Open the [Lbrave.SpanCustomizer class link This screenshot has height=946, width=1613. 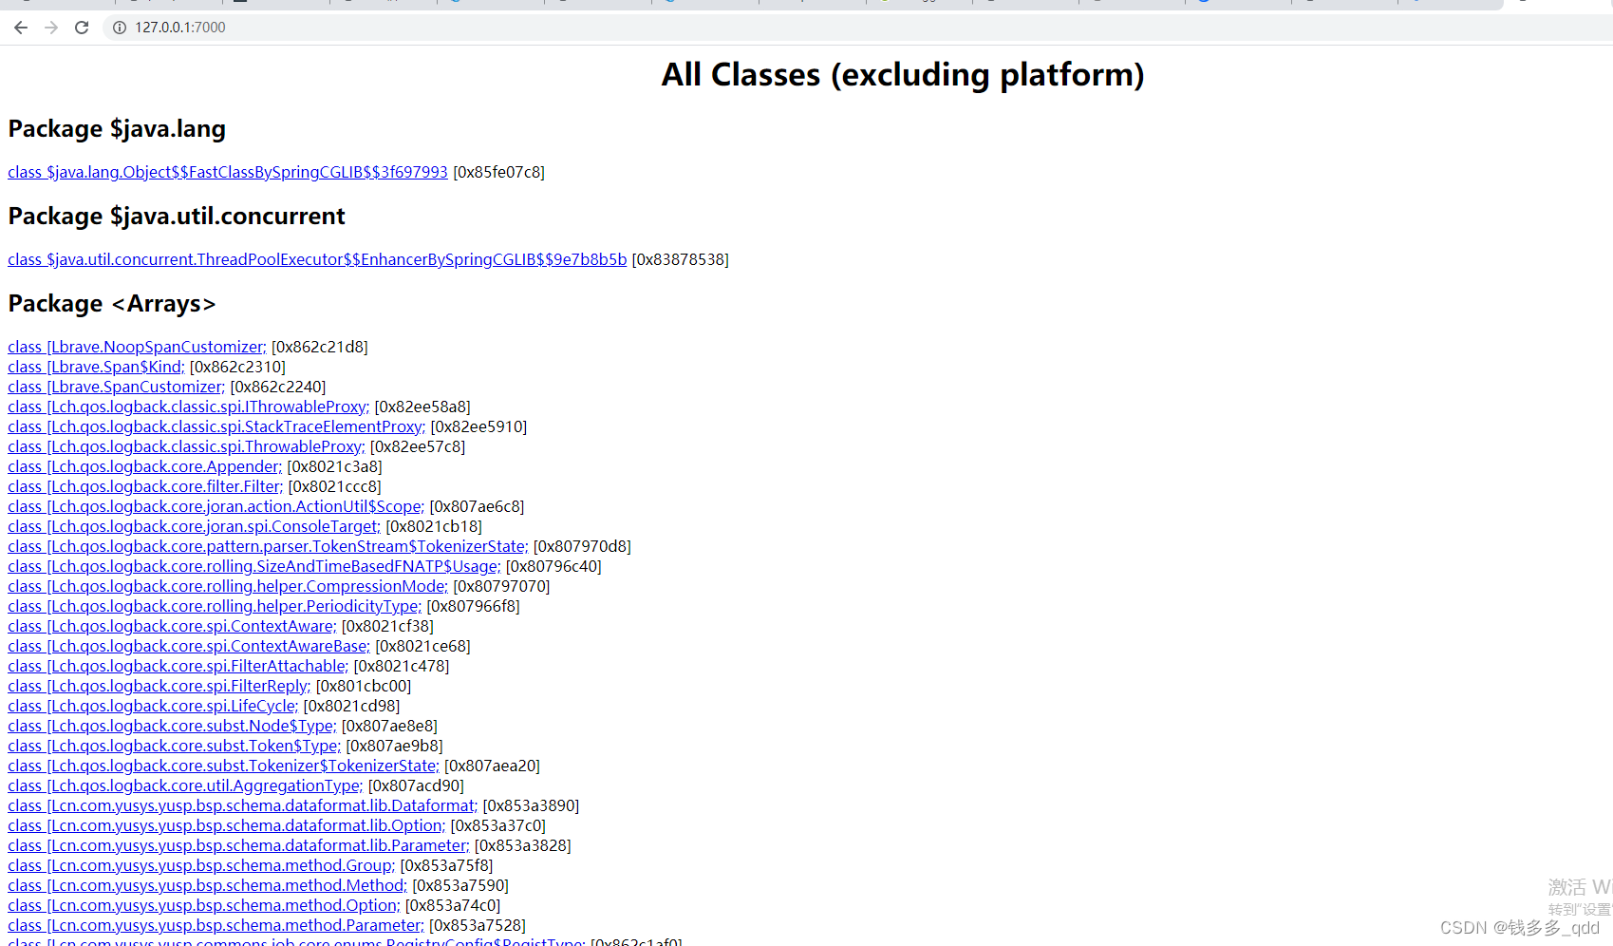pyautogui.click(x=115, y=387)
